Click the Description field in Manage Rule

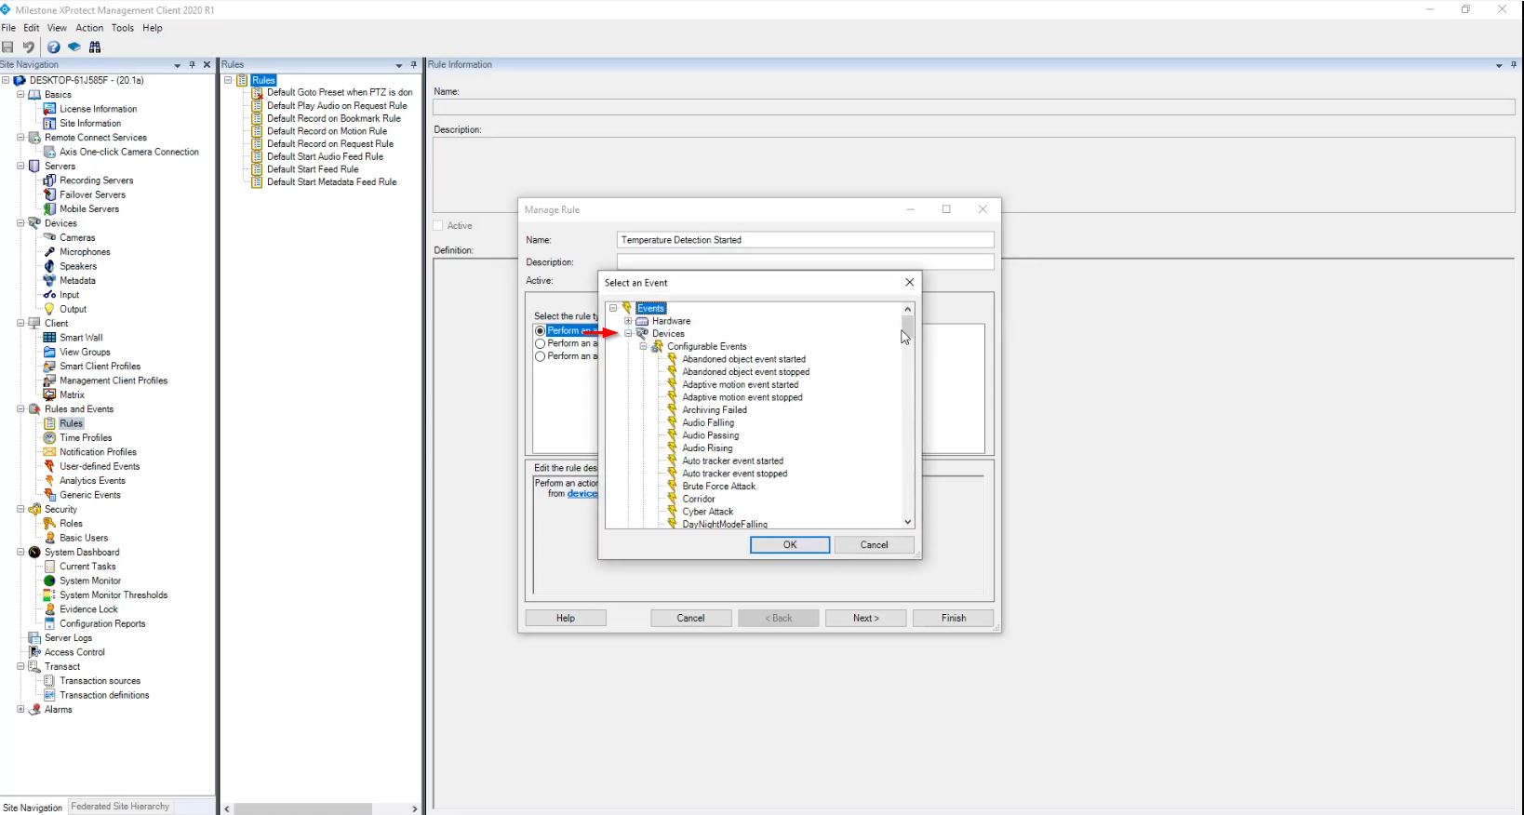[805, 262]
